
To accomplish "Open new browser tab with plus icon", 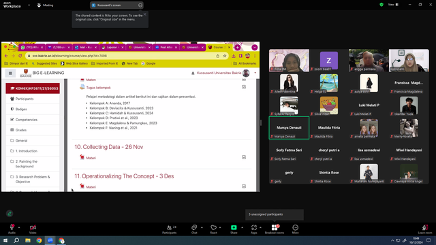I will 238,48.
